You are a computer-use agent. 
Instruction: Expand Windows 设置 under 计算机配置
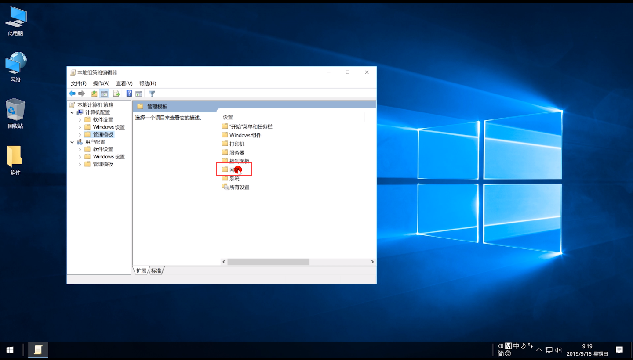(x=80, y=127)
